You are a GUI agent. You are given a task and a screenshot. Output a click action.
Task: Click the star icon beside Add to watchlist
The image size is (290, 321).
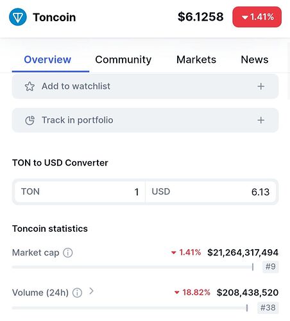(30, 87)
